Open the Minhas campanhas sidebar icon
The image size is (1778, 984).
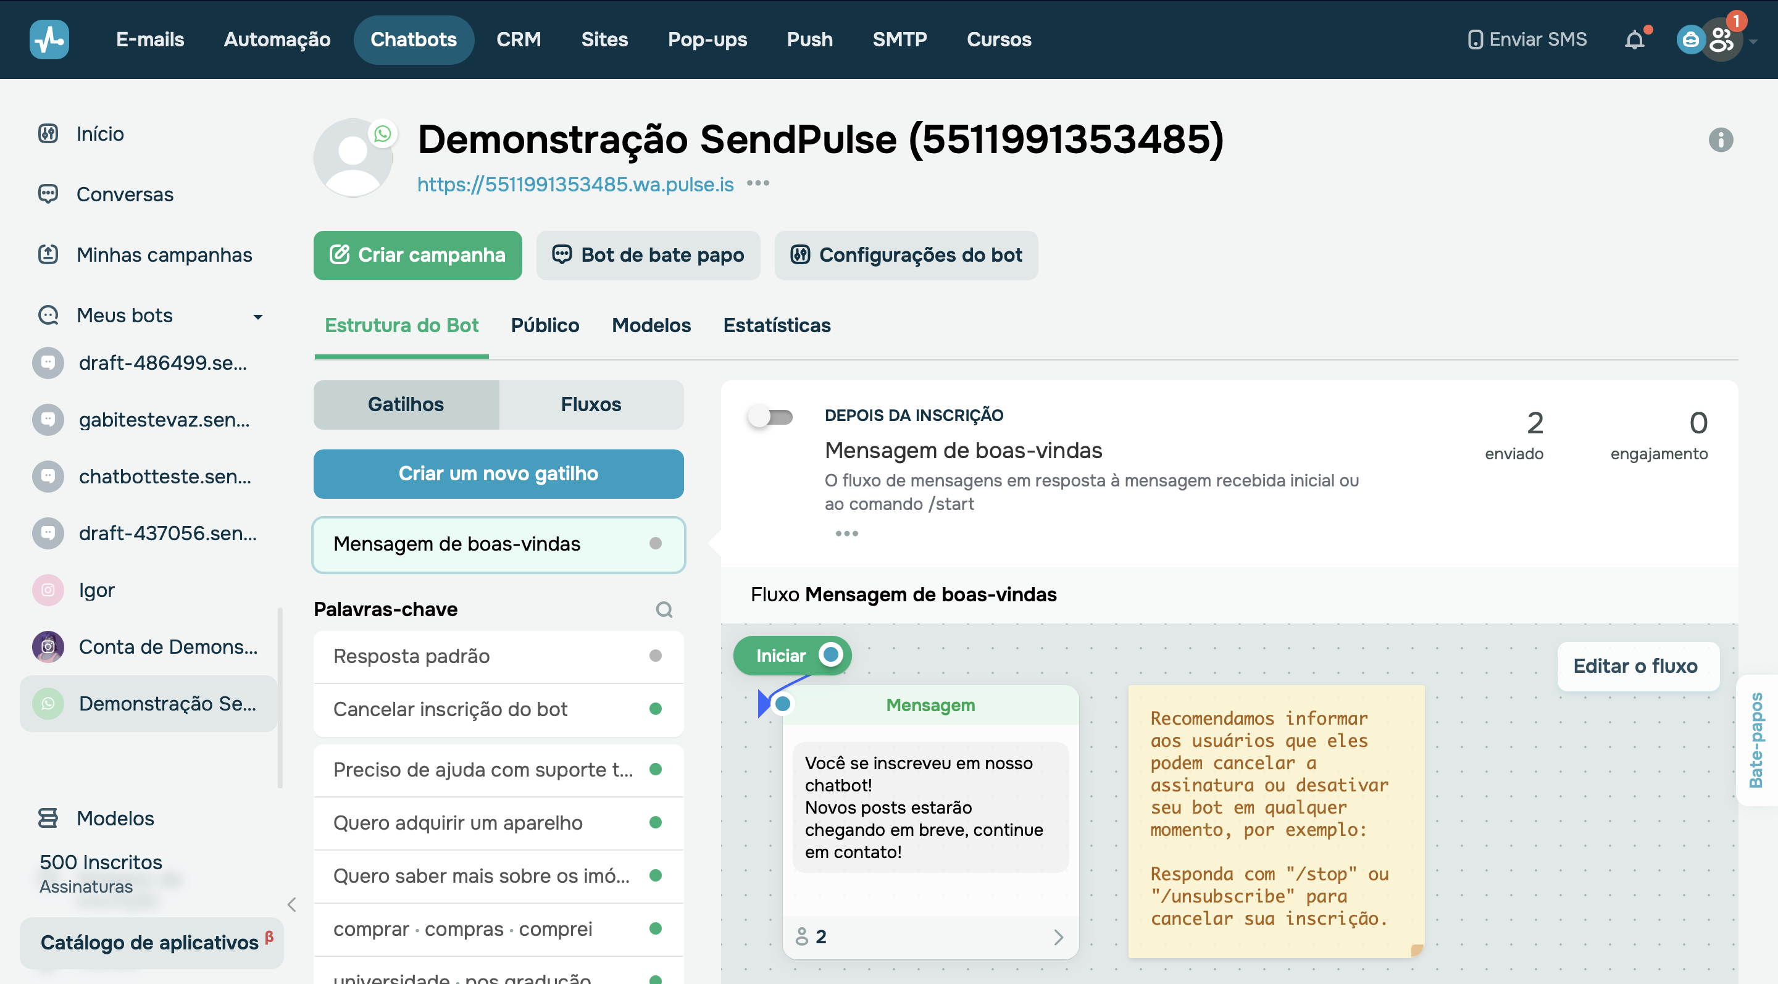[48, 254]
